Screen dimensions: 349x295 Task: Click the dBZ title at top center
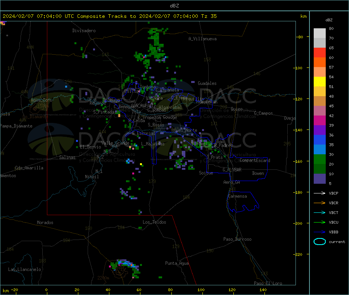pyautogui.click(x=174, y=6)
